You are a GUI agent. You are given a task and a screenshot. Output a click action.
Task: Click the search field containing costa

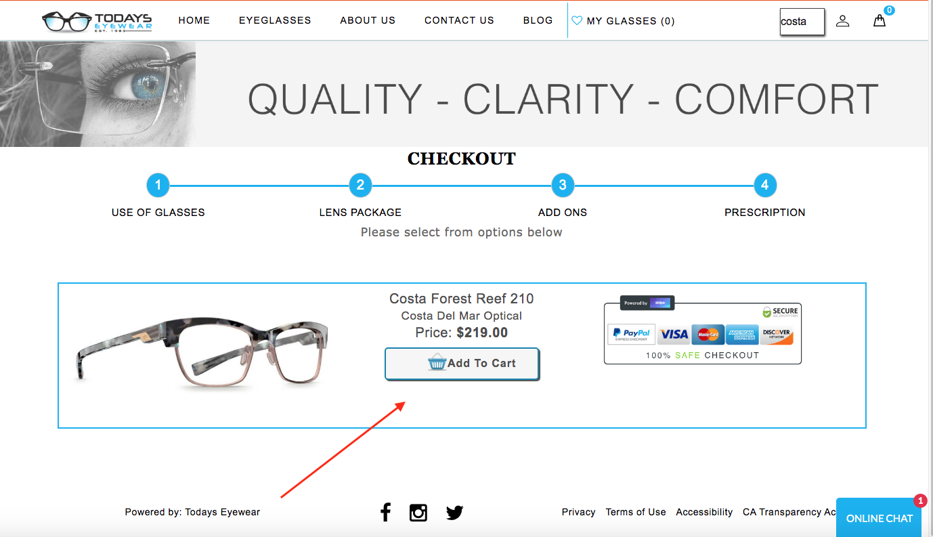802,22
